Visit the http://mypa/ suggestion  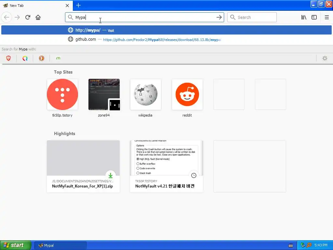(166, 30)
